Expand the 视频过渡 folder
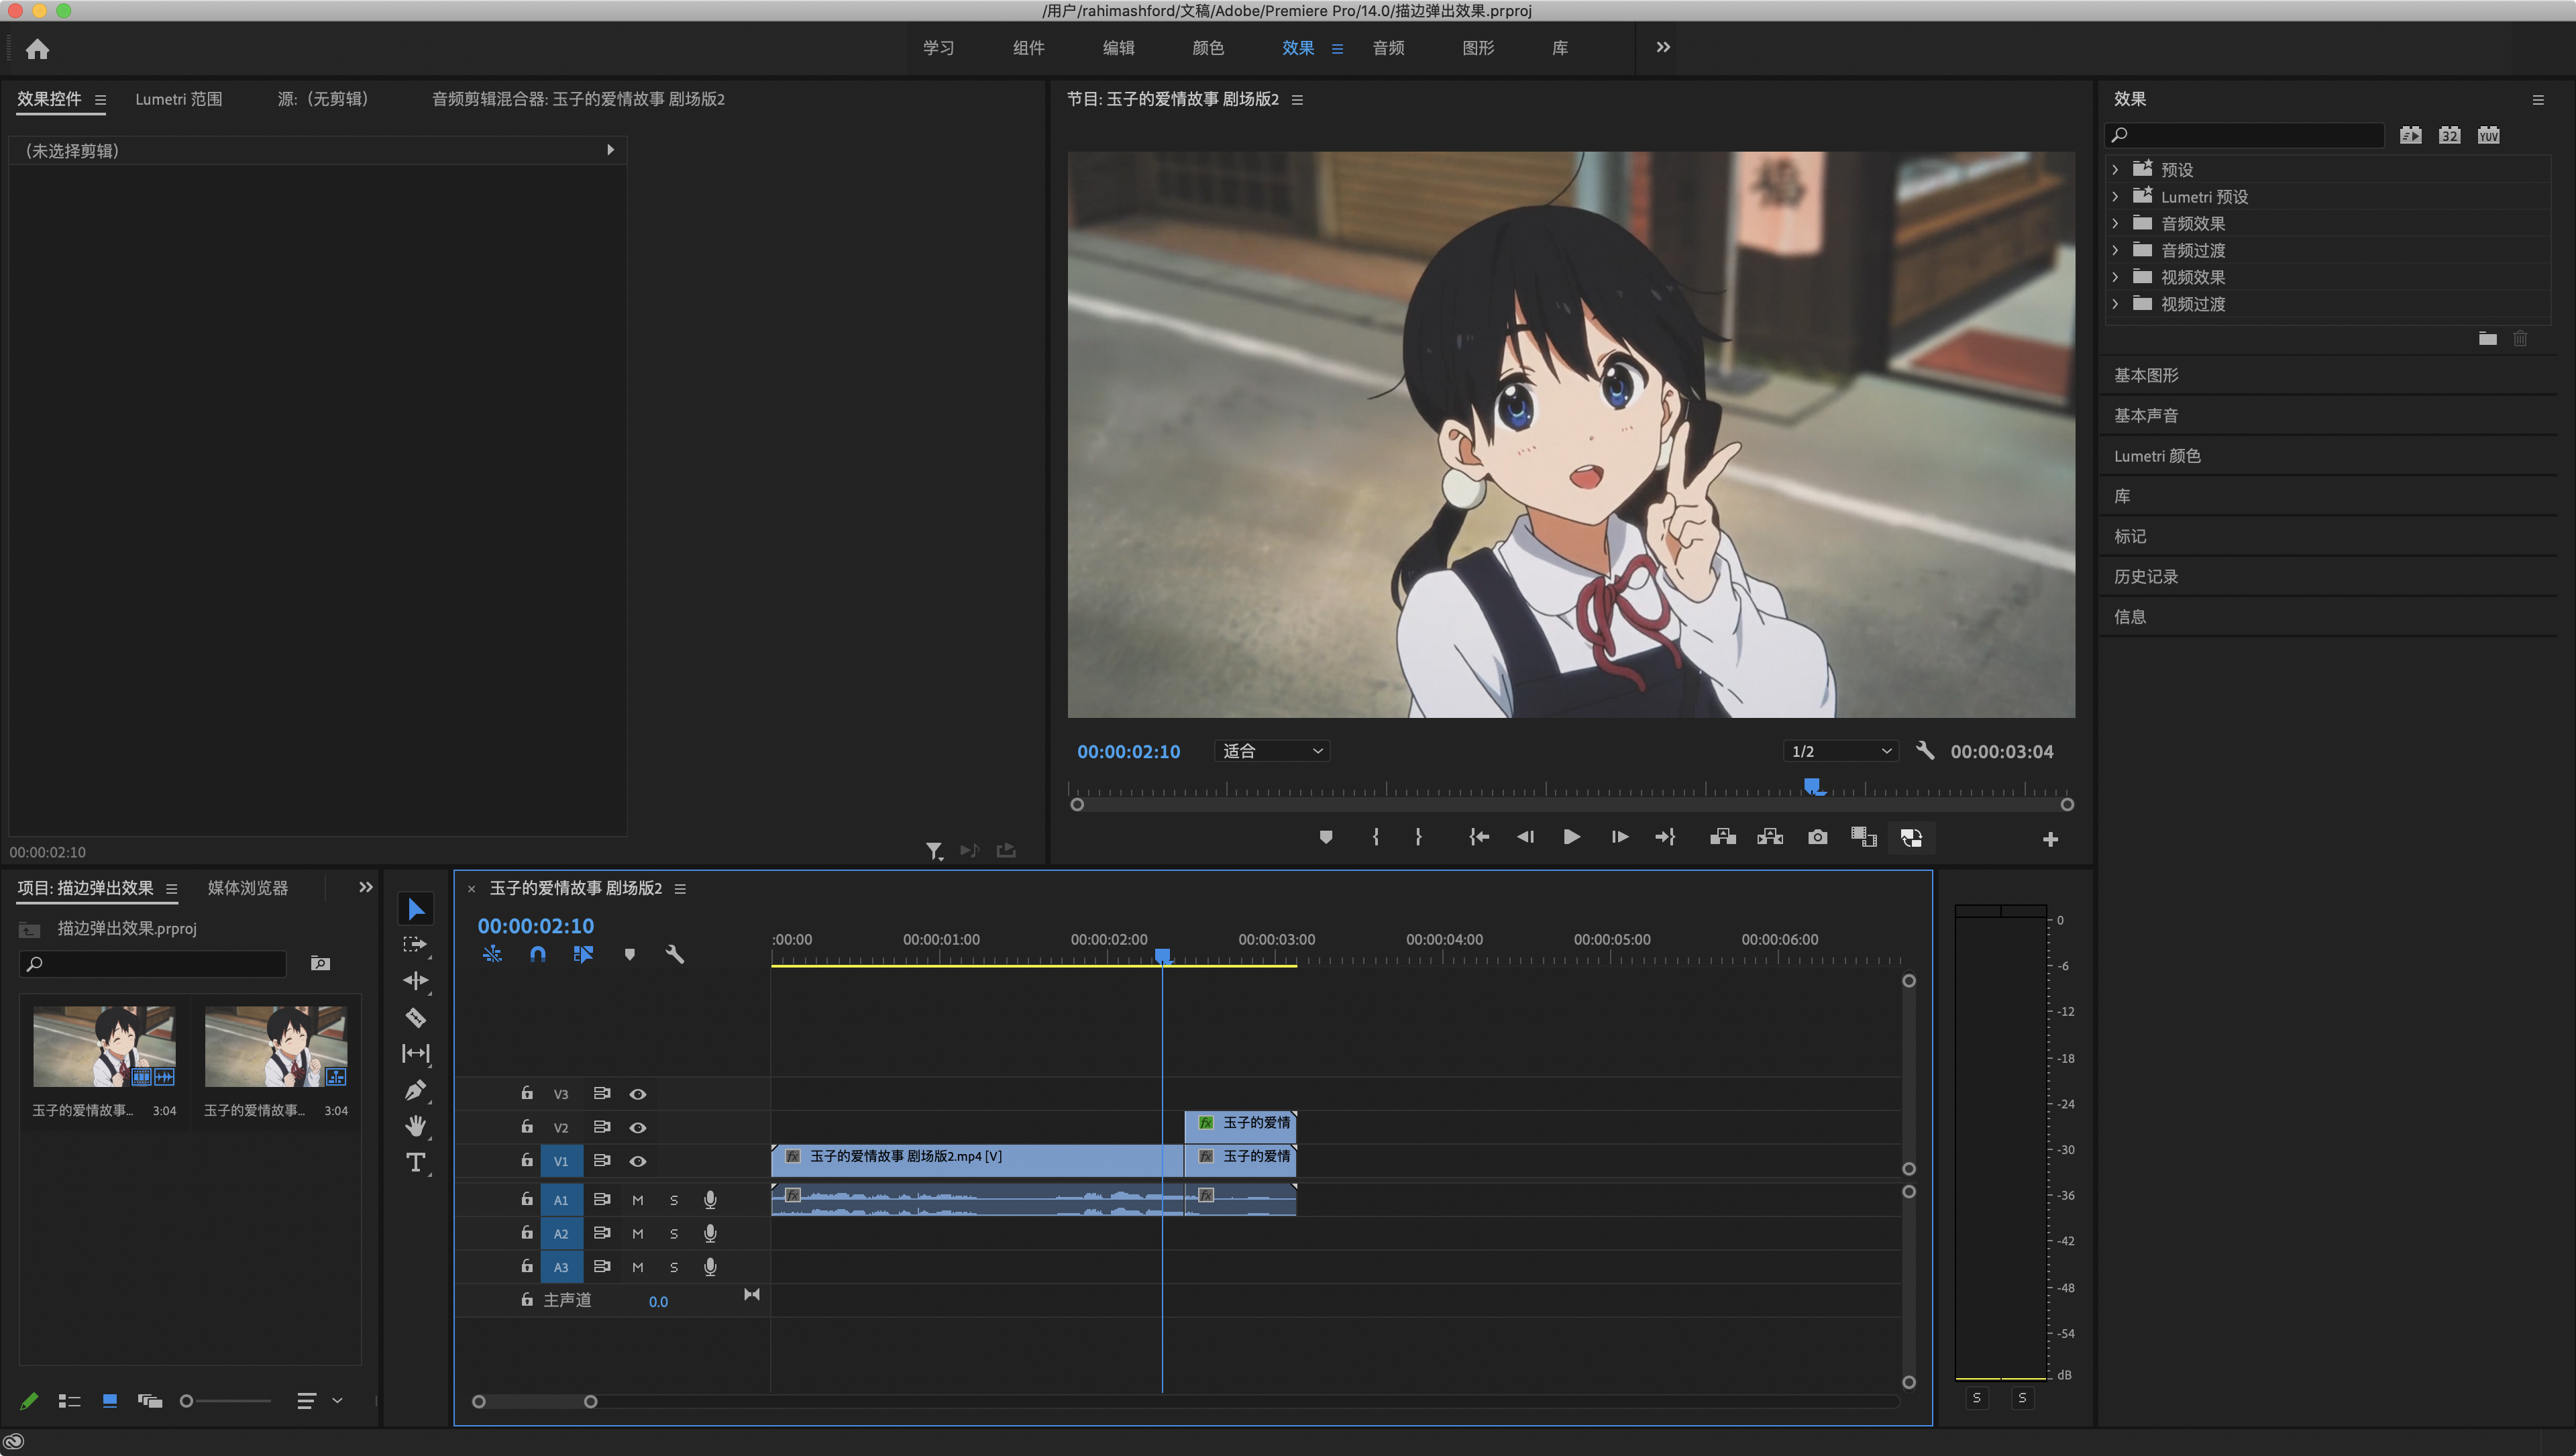This screenshot has width=2576, height=1456. 2114,304
